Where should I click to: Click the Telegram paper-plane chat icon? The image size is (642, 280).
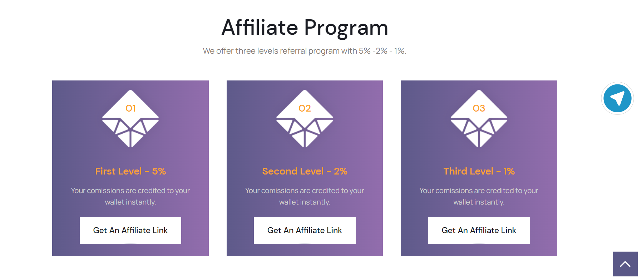[x=617, y=98]
